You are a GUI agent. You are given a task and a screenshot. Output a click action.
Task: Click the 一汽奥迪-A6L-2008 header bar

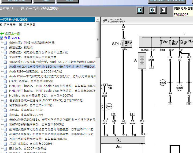coord(47,20)
